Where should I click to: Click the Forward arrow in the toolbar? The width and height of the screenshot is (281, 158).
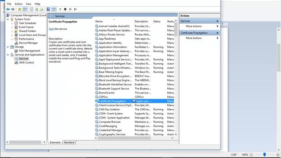tap(13, 9)
